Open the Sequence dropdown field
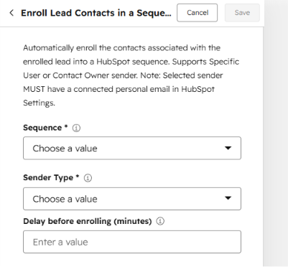This screenshot has width=288, height=267. click(132, 148)
